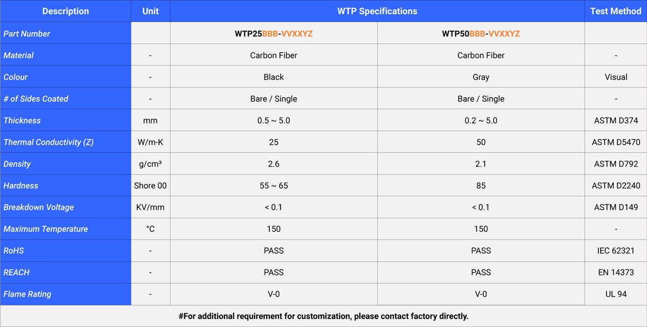Image resolution: width=647 pixels, height=327 pixels.
Task: Click the g/cm³ density unit cell
Action: point(151,164)
